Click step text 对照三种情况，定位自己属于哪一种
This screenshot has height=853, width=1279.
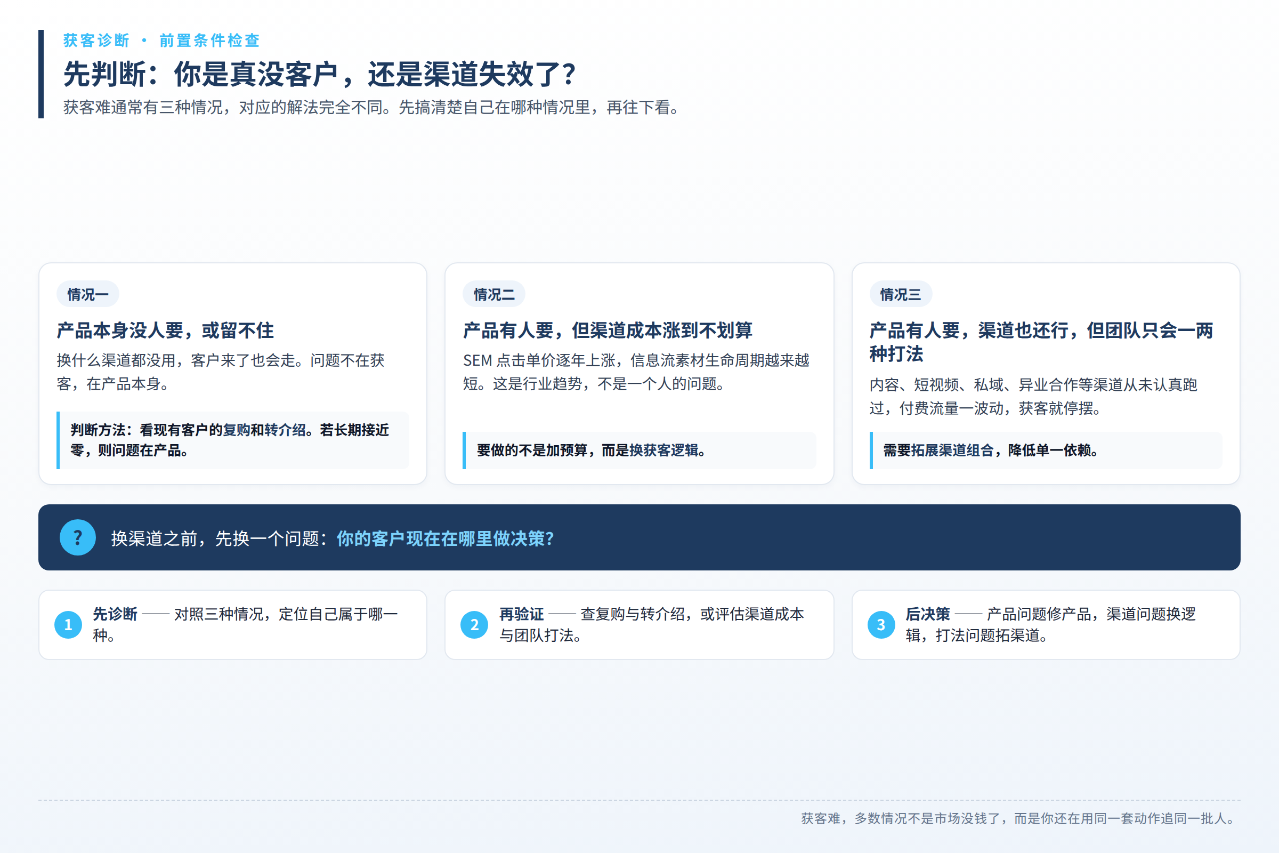tap(245, 624)
